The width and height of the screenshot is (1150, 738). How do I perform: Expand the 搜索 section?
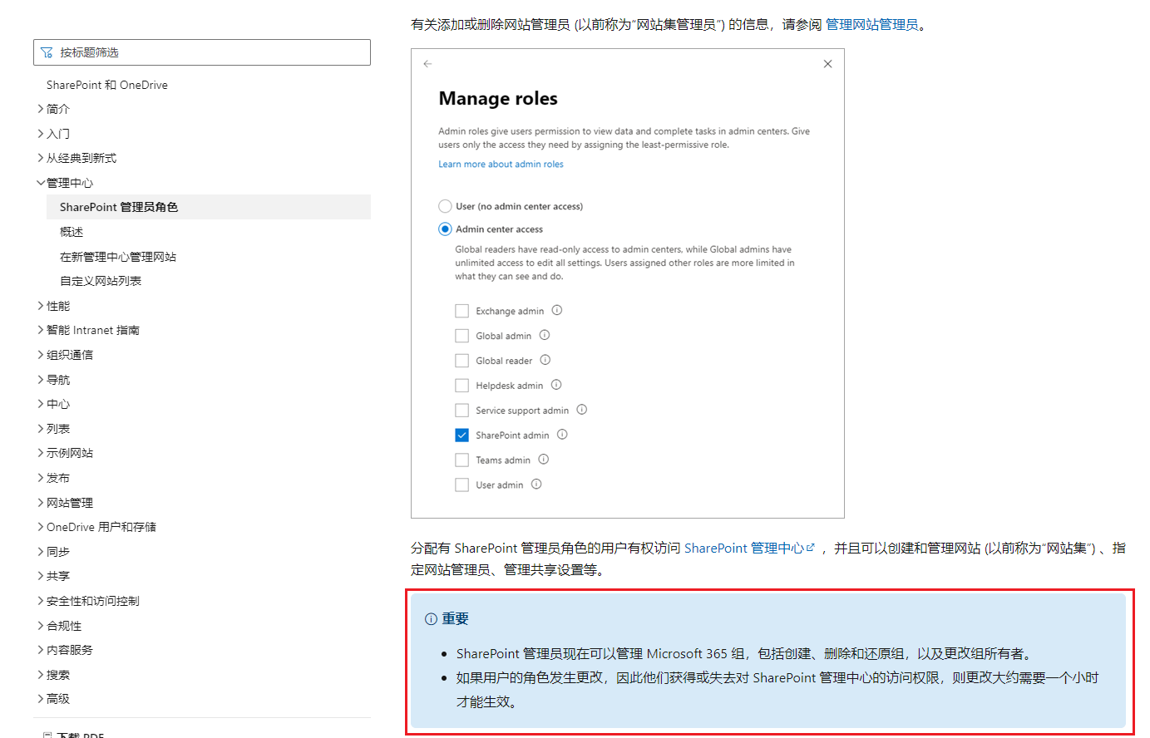[53, 675]
